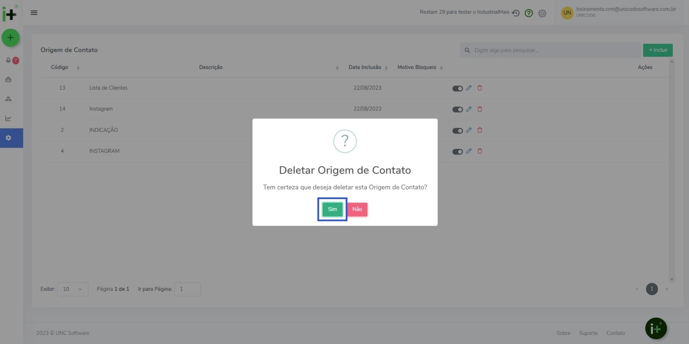Open the chart reports sidebar icon
The image size is (689, 344).
(8, 118)
